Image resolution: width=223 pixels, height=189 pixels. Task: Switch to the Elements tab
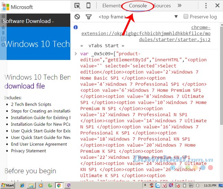pos(112,6)
